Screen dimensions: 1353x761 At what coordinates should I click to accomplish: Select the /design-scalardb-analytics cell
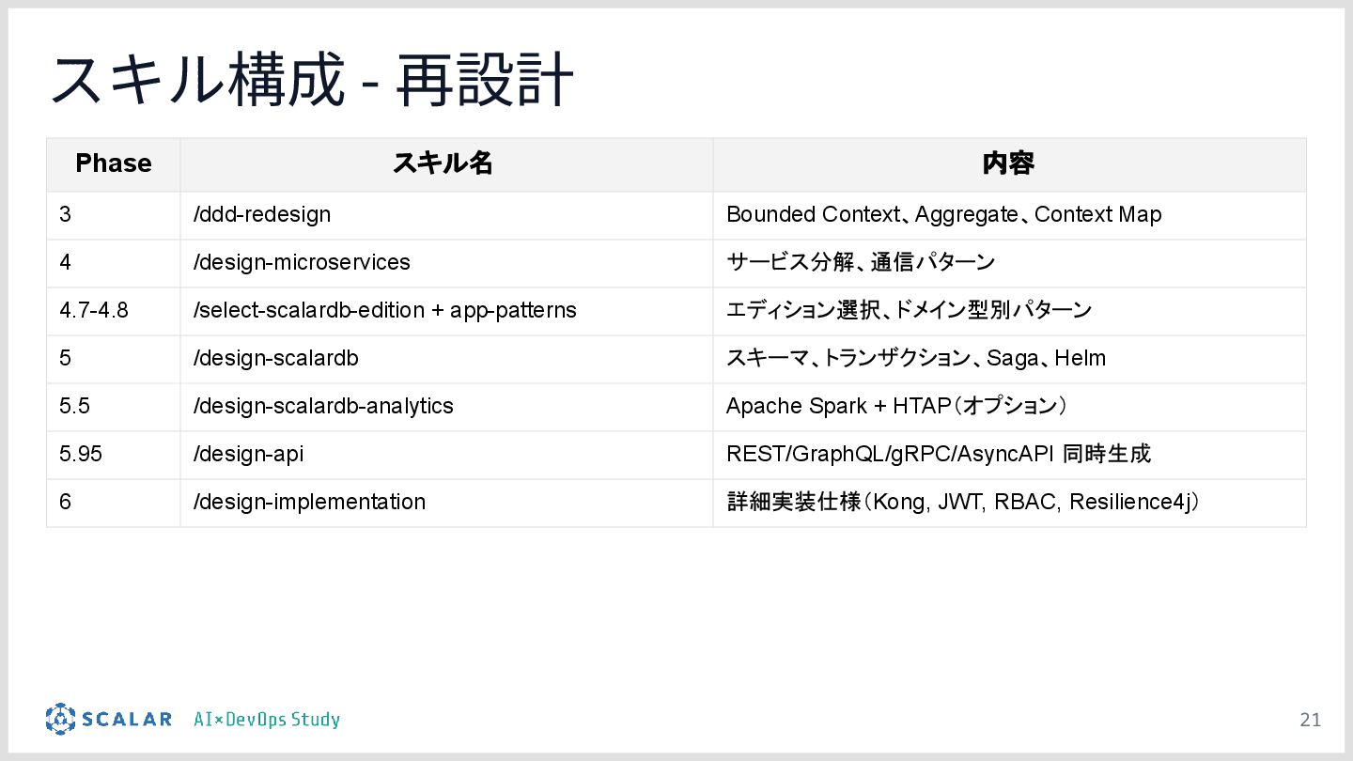[x=446, y=407]
